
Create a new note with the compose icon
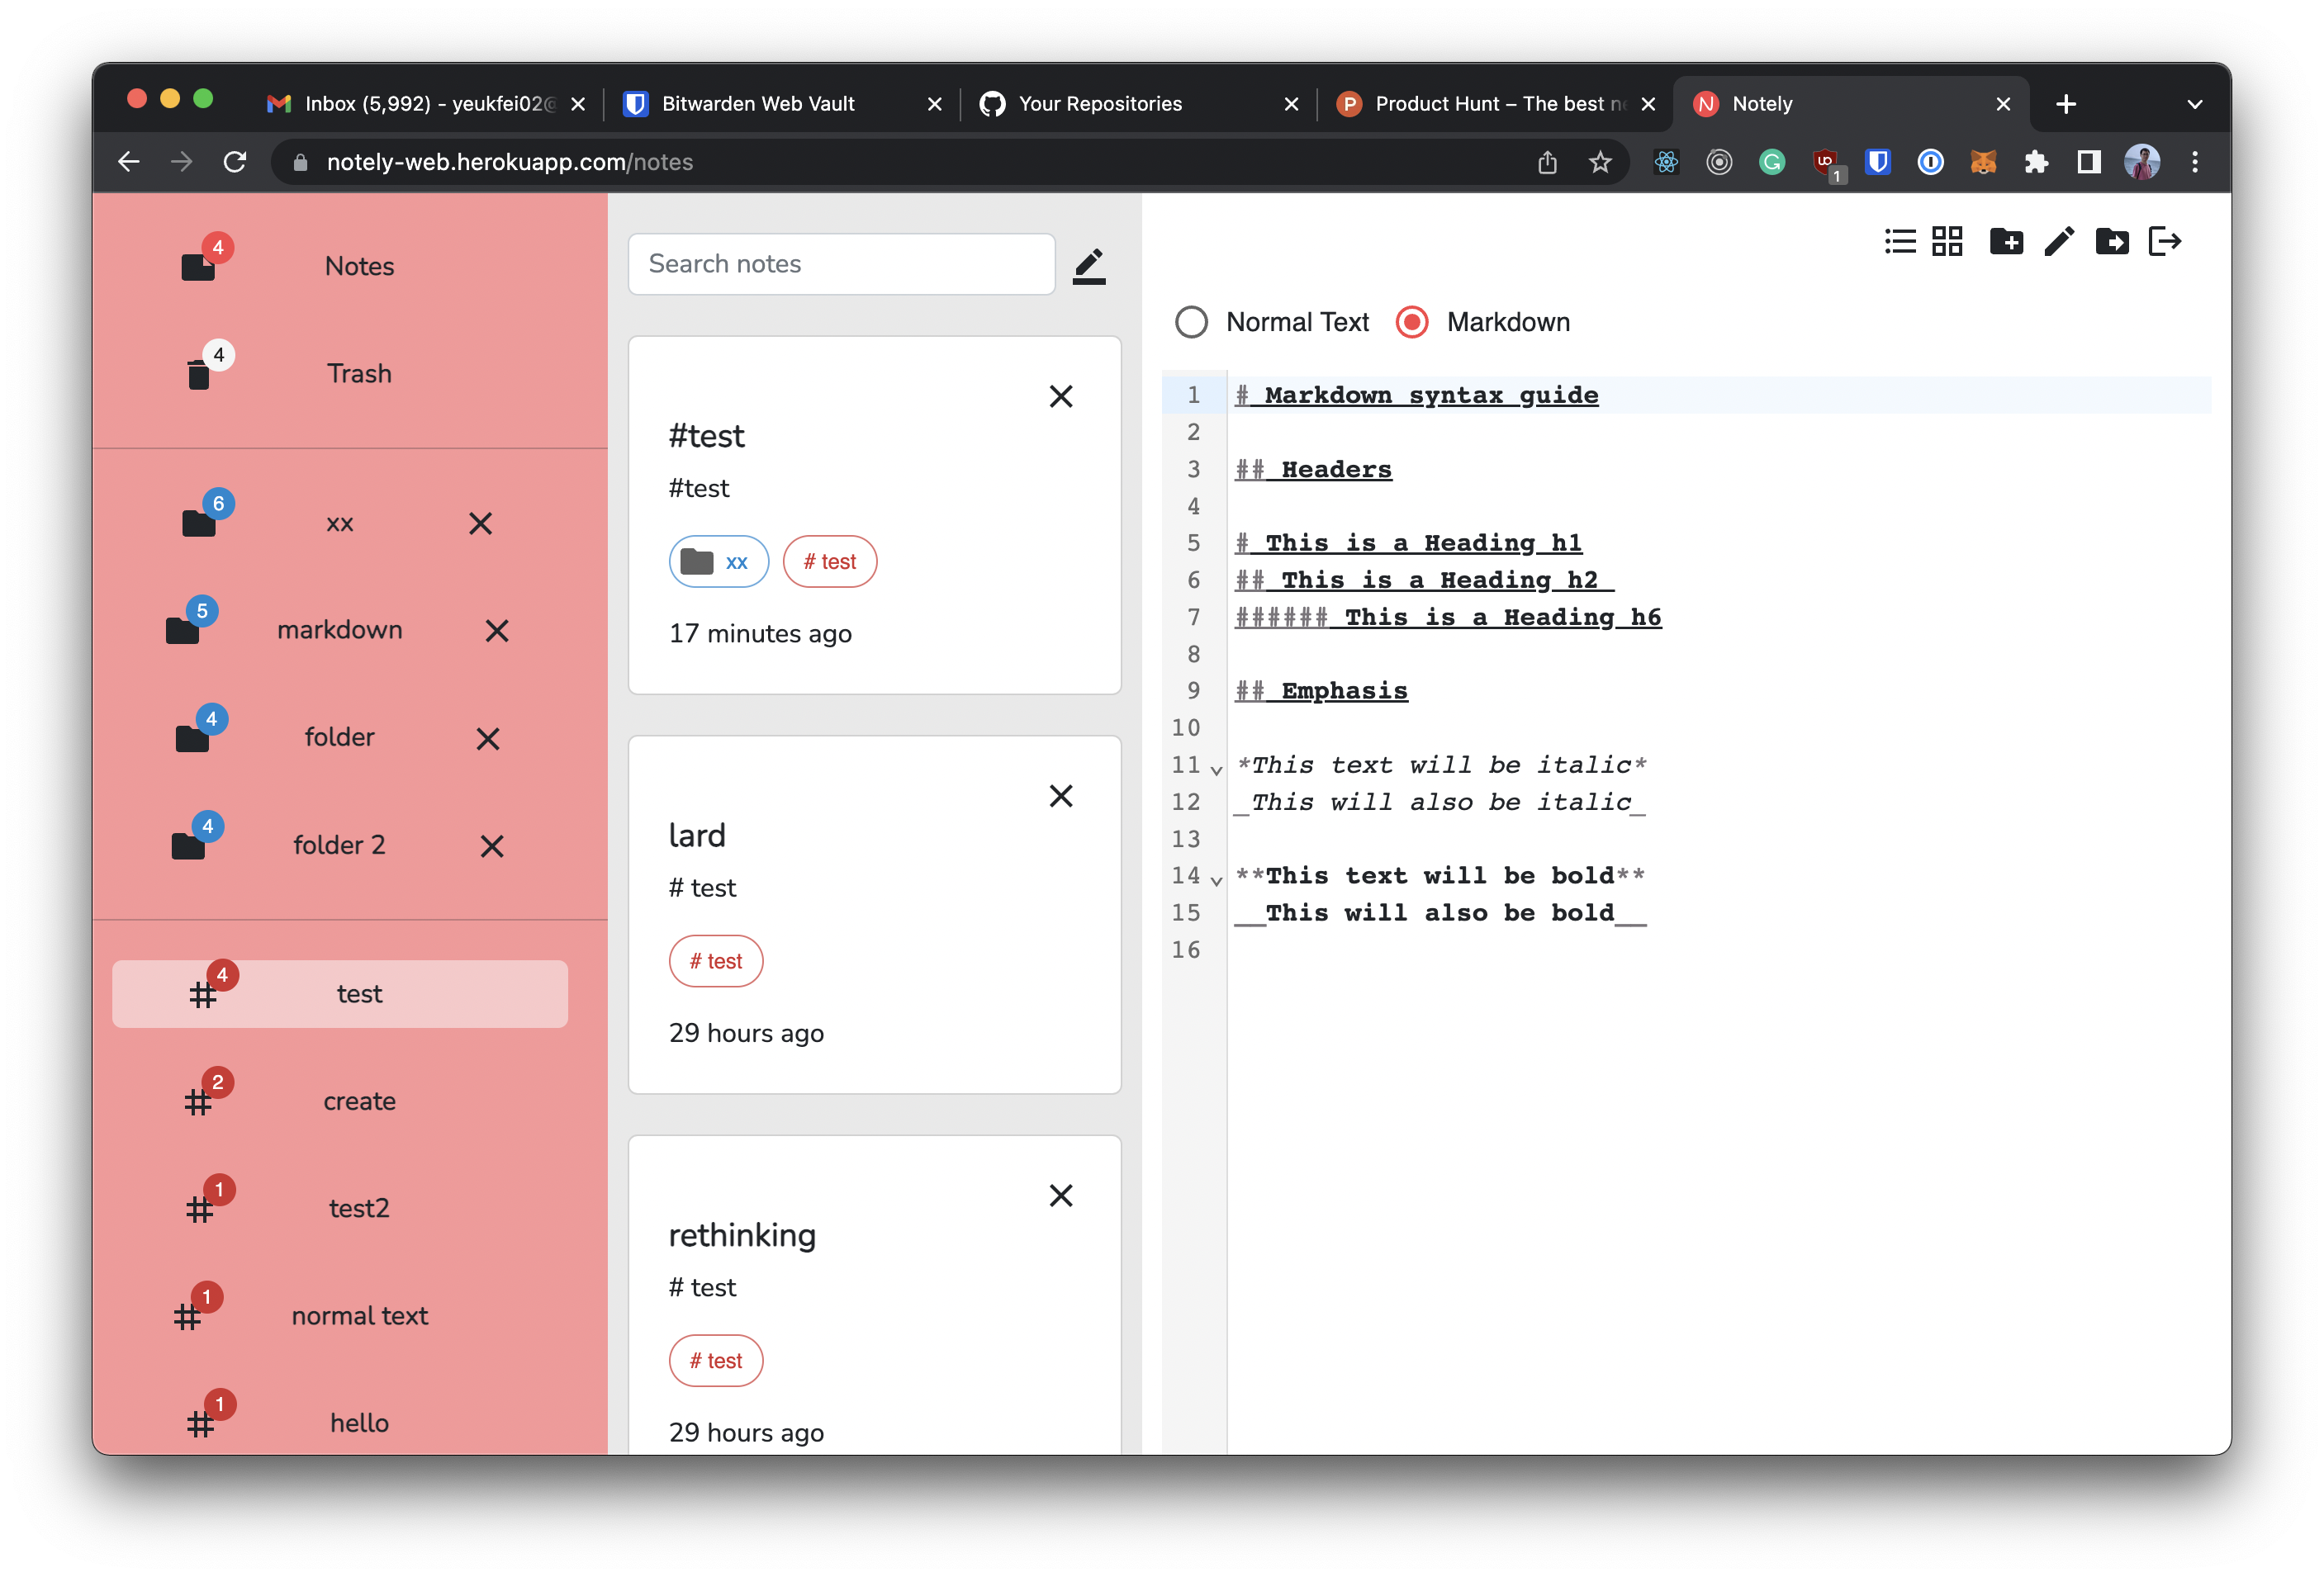[1089, 265]
